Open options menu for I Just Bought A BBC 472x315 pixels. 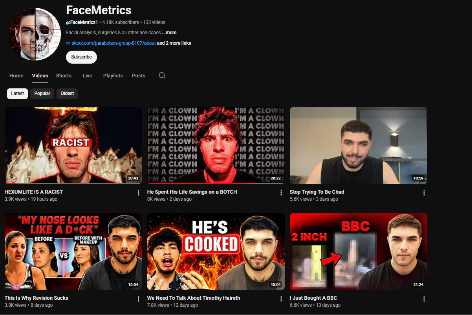coord(424,299)
